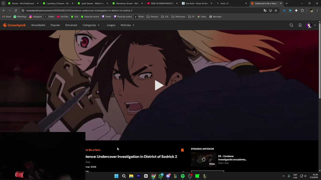
Task: Open the Chrome profile avatar
Action: (x=311, y=10)
